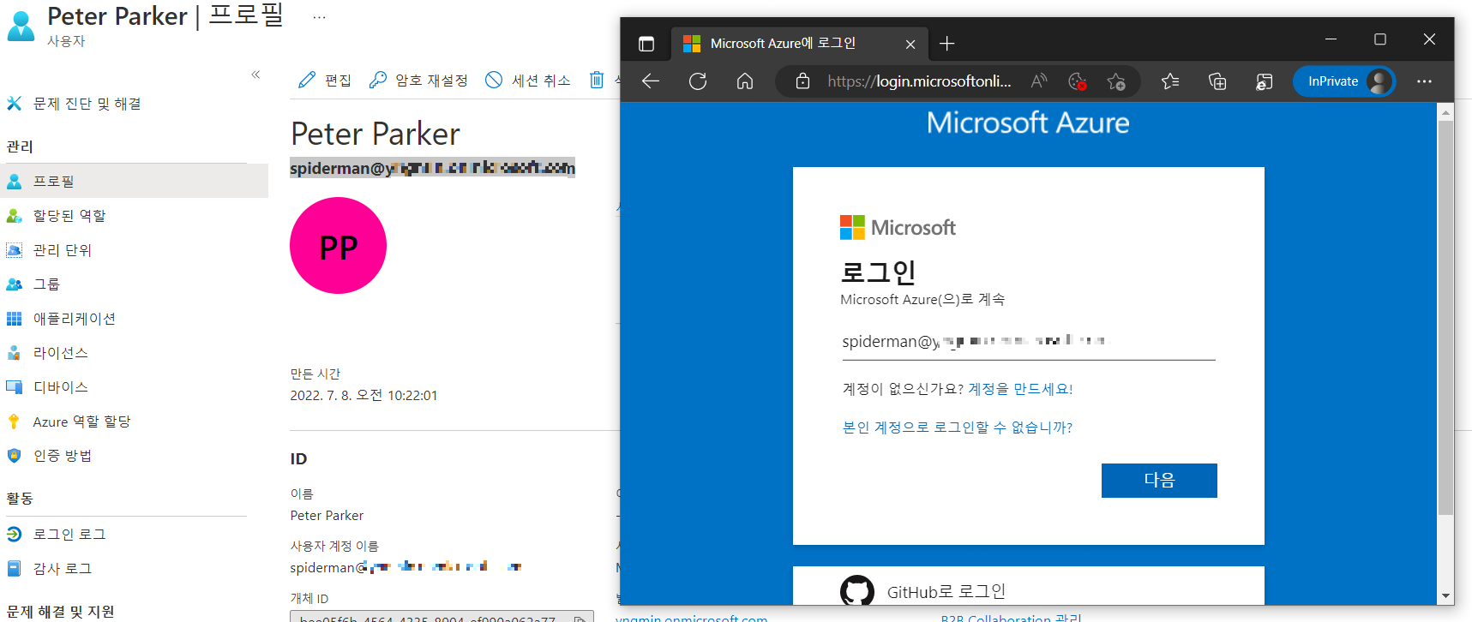Click the scrollbar down arrow in browser

[1446, 595]
